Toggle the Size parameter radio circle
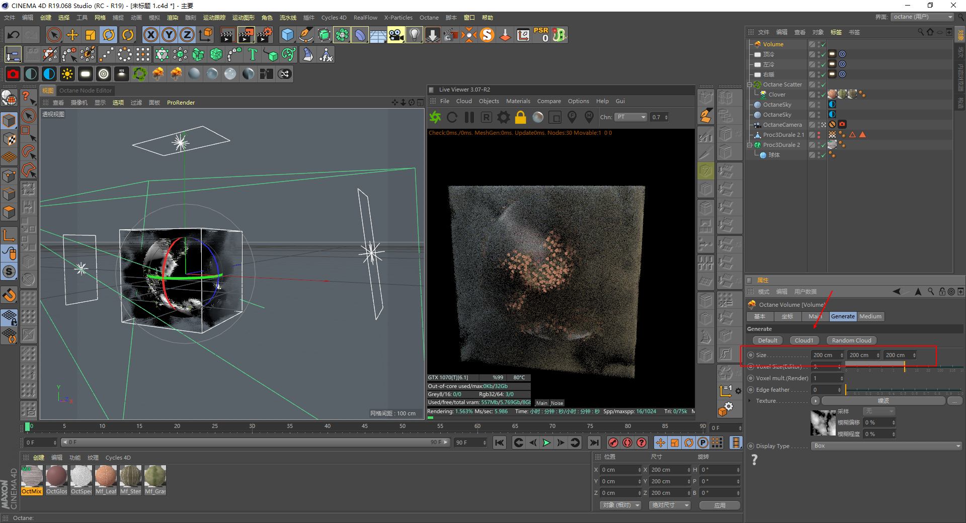966x523 pixels. tap(751, 355)
